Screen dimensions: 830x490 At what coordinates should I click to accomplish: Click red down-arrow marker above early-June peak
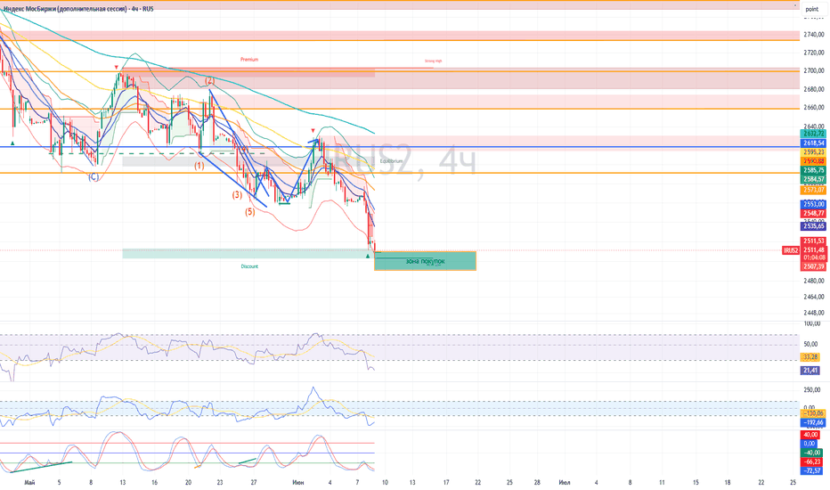click(313, 130)
